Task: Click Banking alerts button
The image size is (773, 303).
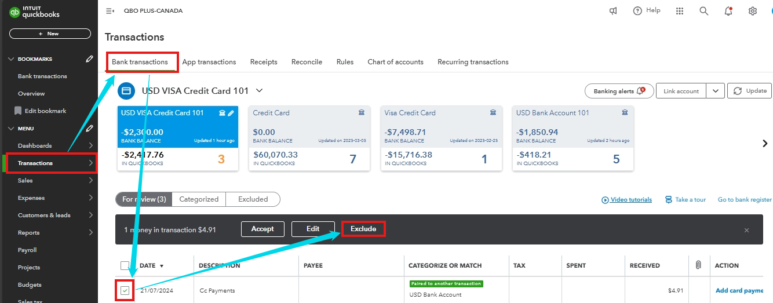Action: [619, 91]
